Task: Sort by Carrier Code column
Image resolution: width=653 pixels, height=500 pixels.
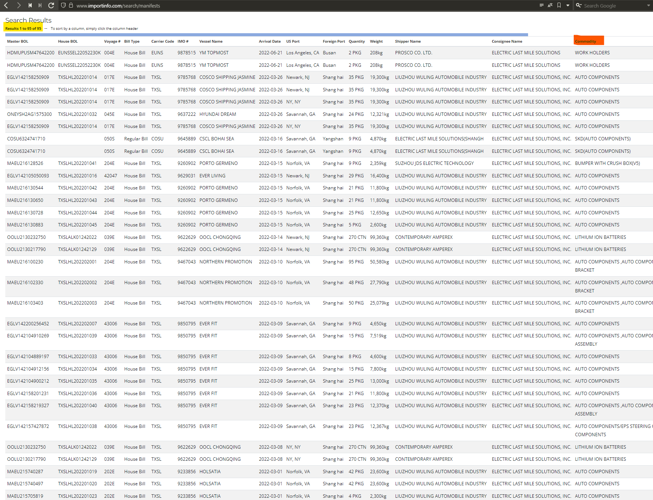Action: 163,42
